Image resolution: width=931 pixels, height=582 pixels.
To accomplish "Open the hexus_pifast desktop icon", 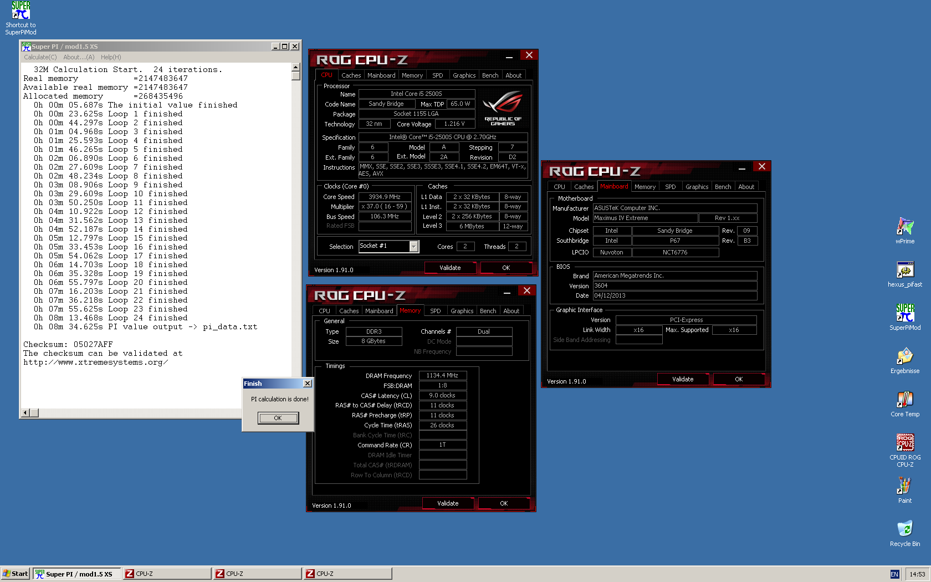I will (x=905, y=274).
